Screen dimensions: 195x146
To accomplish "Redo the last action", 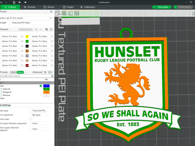I will click(25, 2).
